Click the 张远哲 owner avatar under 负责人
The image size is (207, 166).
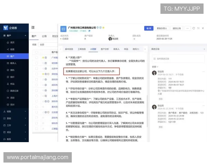pyautogui.click(x=110, y=39)
